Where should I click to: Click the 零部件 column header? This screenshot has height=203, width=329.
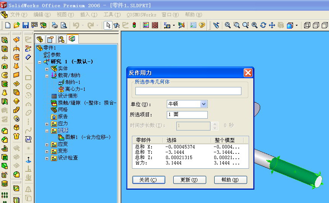click(x=148, y=140)
